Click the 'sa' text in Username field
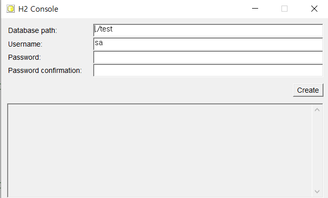 pos(99,43)
